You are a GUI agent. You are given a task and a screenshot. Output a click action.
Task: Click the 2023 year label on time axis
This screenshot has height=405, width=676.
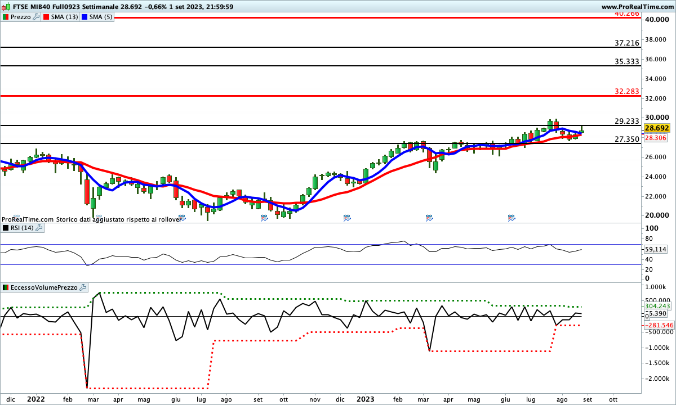click(366, 399)
